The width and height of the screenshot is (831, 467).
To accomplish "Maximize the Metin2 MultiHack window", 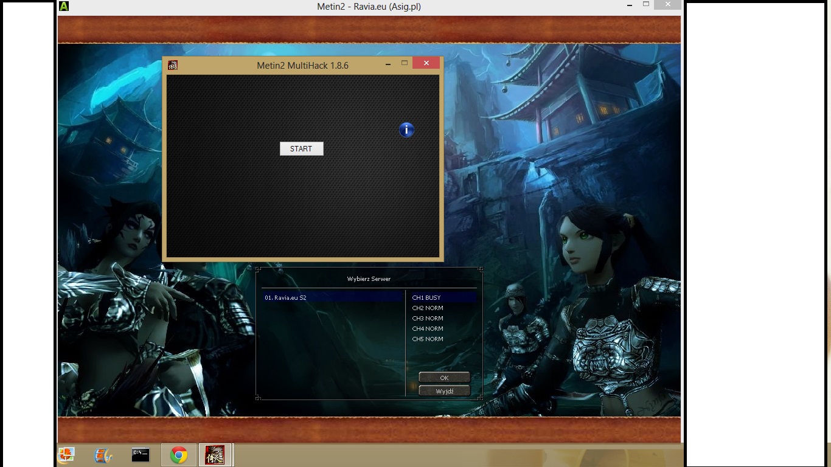I will pyautogui.click(x=405, y=63).
